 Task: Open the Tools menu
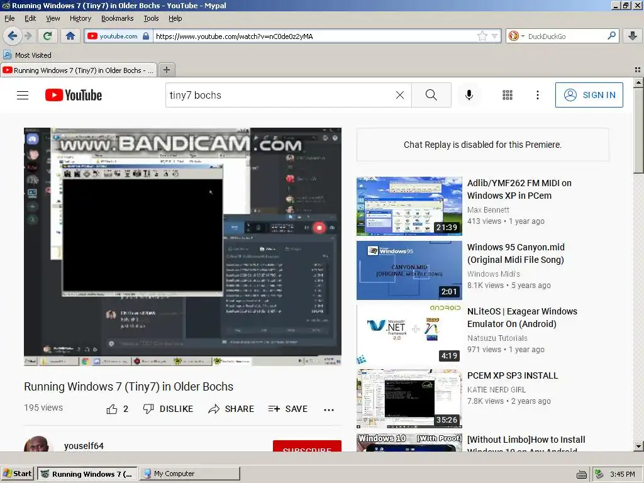[x=151, y=18]
